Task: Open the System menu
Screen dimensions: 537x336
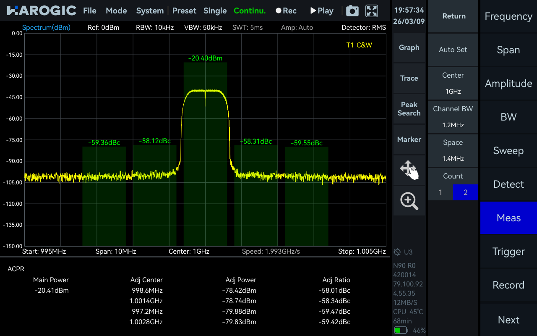Action: (x=150, y=10)
